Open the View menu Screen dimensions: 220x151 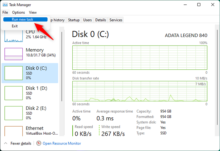(x=33, y=12)
